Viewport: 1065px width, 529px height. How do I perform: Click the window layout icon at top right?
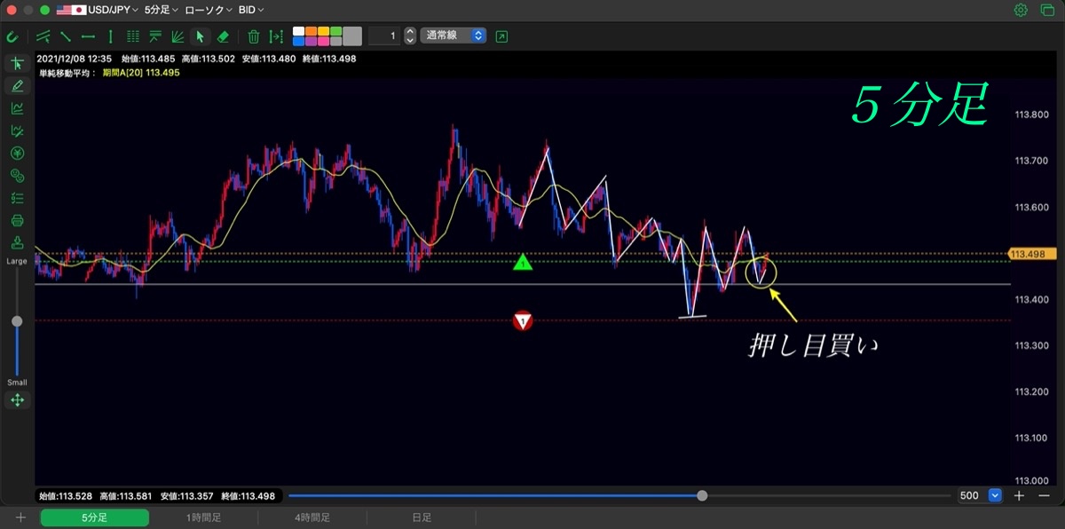click(1047, 10)
